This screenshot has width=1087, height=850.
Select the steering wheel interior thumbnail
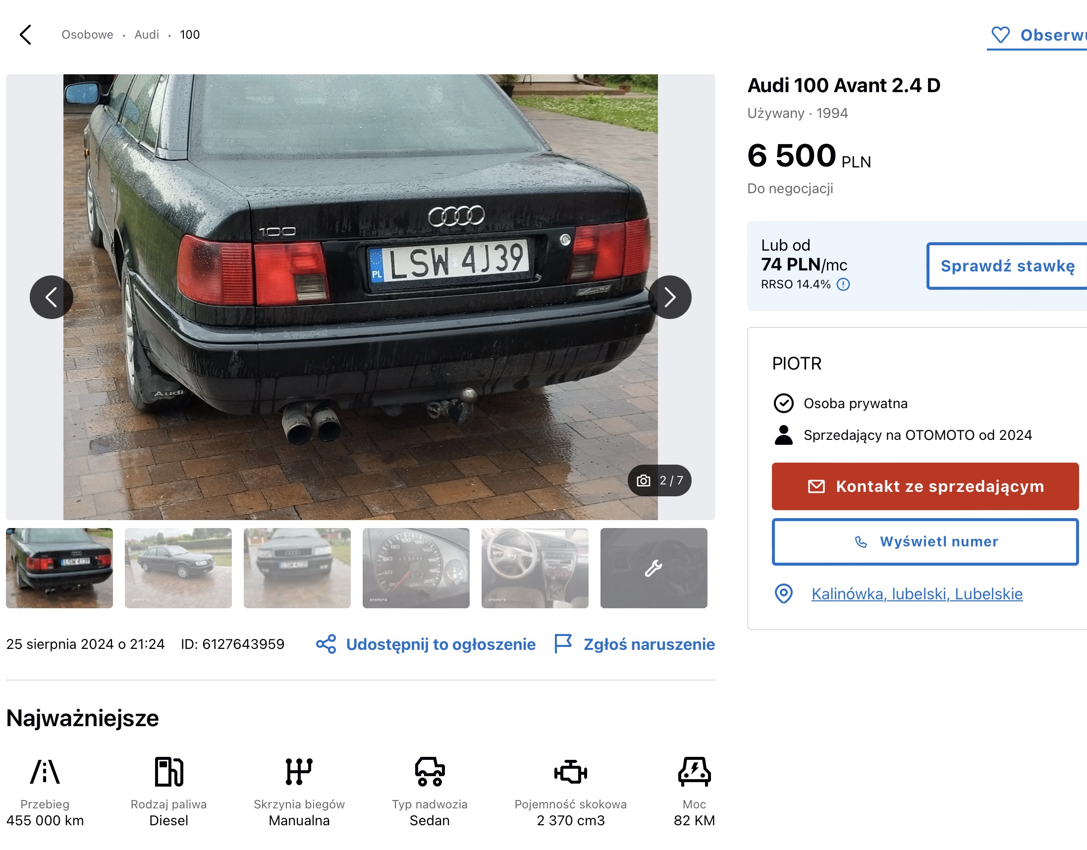(535, 568)
